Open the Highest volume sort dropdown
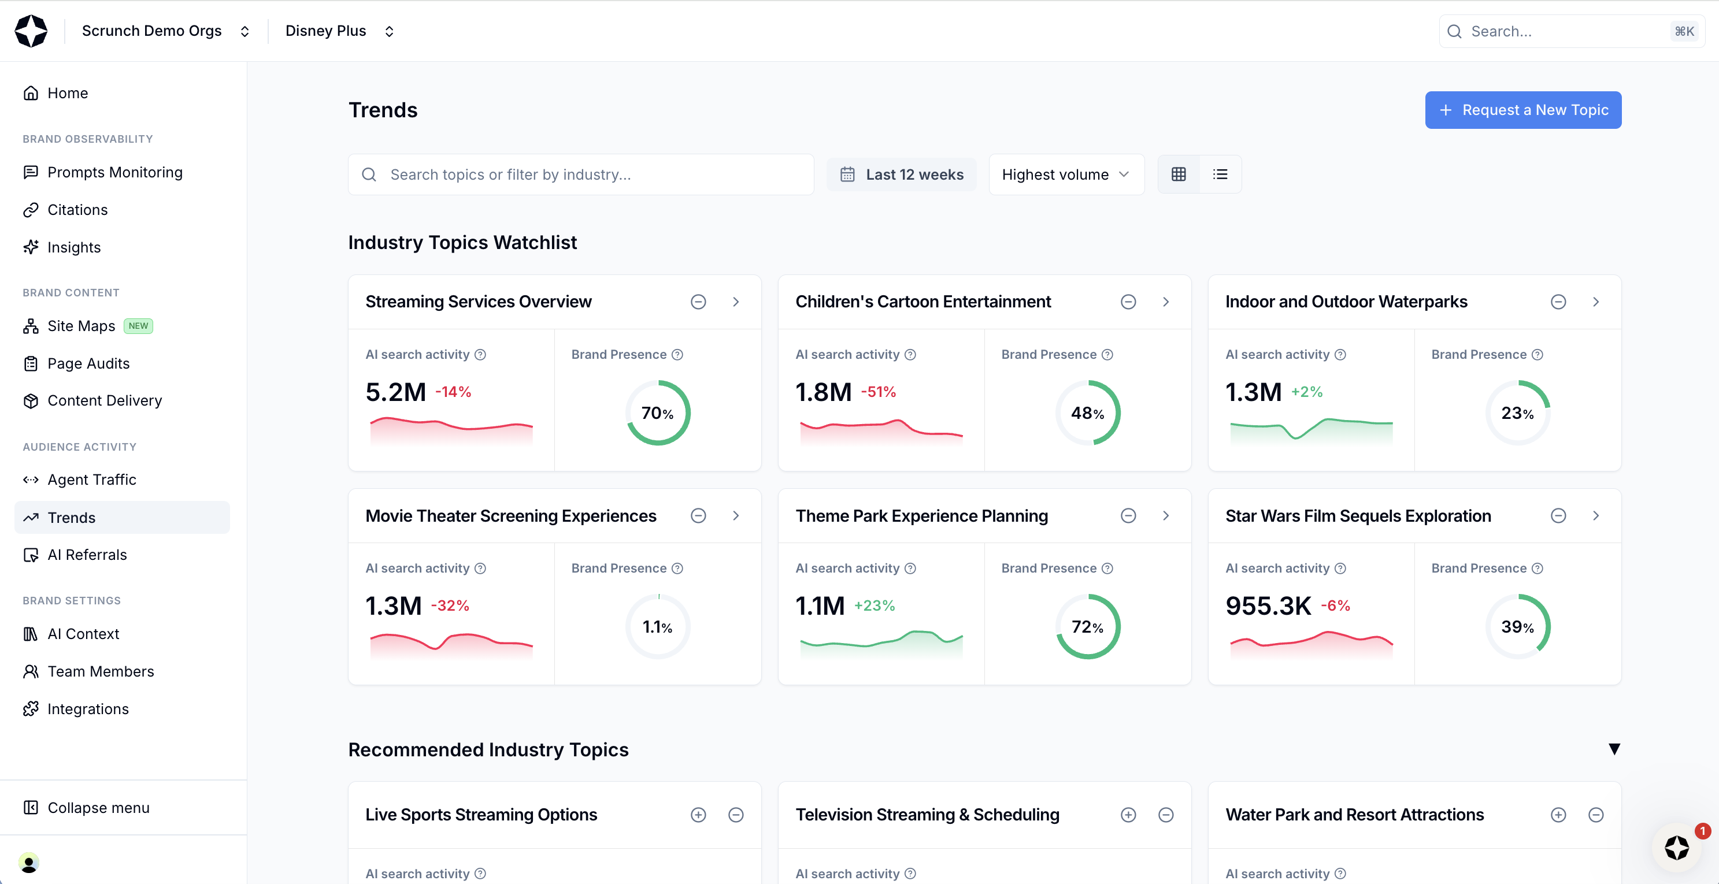 click(1066, 174)
